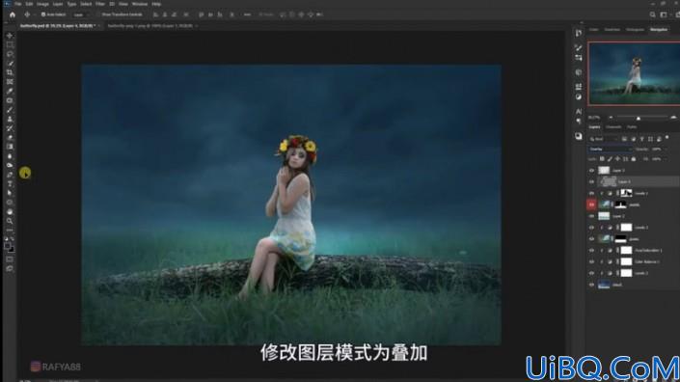Toggle visibility of Hue/Saturation 1 layer
The height and width of the screenshot is (382, 680).
(x=591, y=250)
